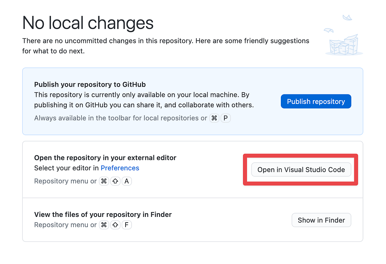Click the Publish repository button
The width and height of the screenshot is (386, 264).
[x=316, y=101]
